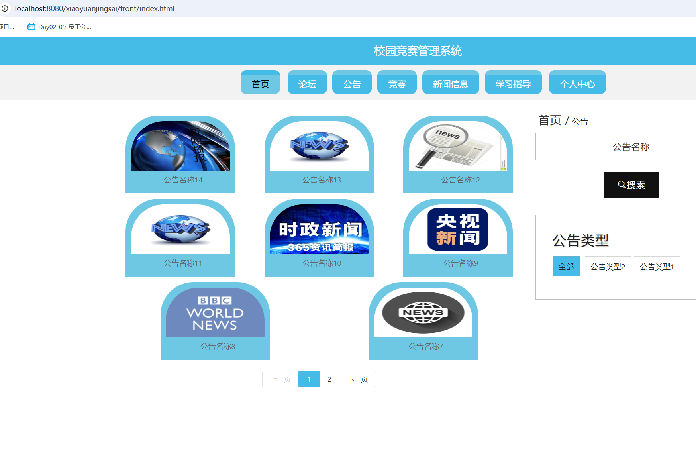Open the 时政新闻 thumbnail of 公告名称10
The height and width of the screenshot is (467, 696).
[319, 230]
